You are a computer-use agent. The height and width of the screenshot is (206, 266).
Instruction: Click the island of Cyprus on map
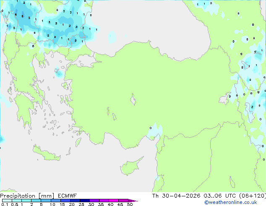pyautogui.click(x=130, y=167)
